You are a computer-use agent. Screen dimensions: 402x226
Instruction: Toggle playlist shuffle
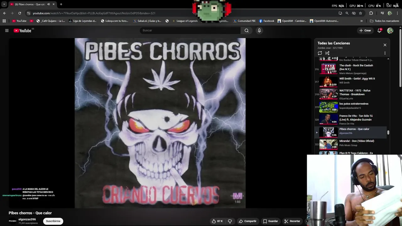[327, 53]
